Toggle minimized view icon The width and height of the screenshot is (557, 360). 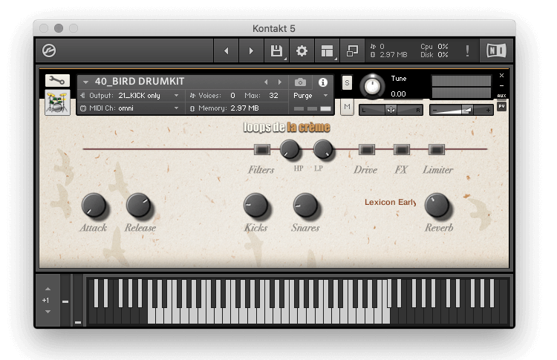352,50
